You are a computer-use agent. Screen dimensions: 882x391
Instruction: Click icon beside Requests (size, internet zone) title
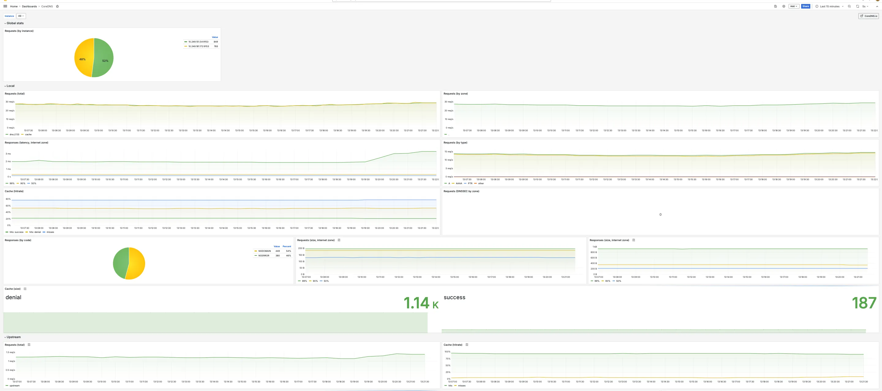coord(339,240)
